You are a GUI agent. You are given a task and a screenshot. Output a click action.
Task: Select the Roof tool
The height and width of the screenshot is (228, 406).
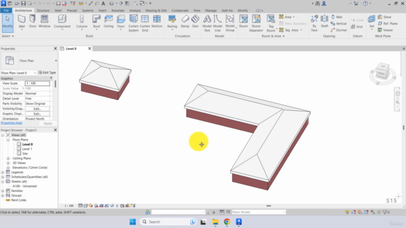tap(96, 22)
